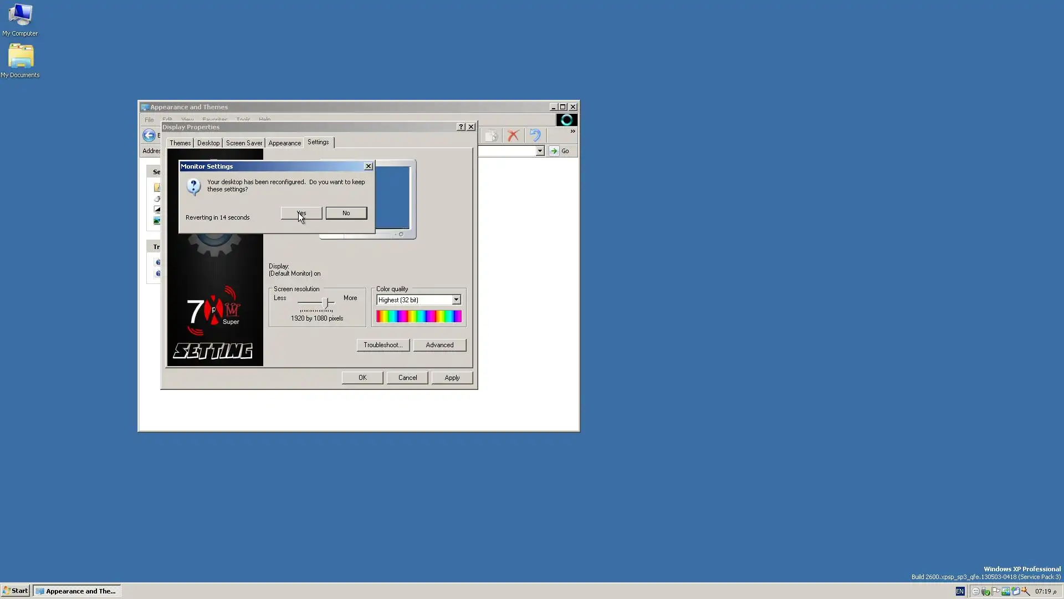Confirm with the Yes button
Screen dimensions: 1064x599
tap(301, 213)
